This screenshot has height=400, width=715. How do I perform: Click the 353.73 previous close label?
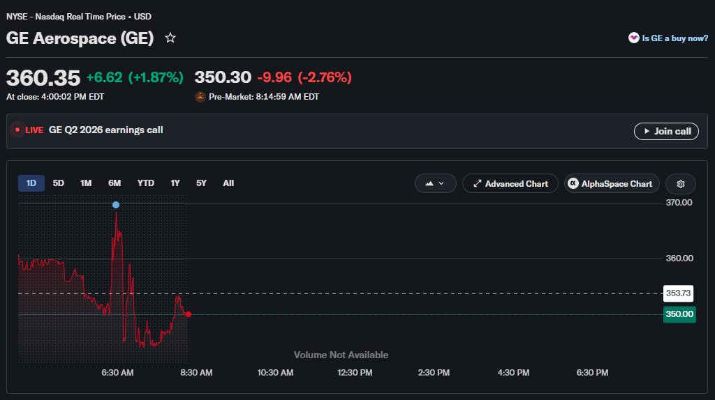(x=678, y=293)
